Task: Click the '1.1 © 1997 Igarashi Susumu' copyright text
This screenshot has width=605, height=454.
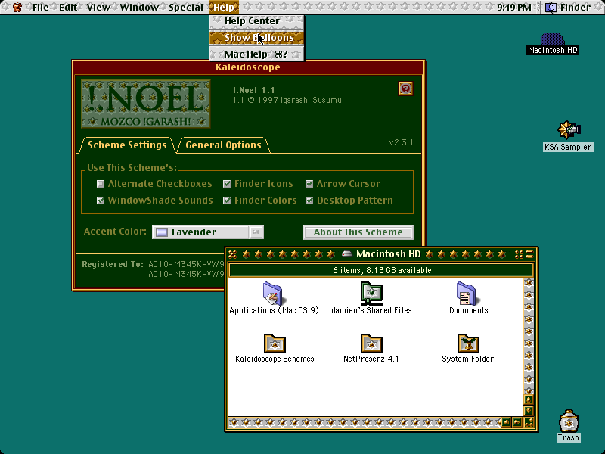Action: point(287,101)
